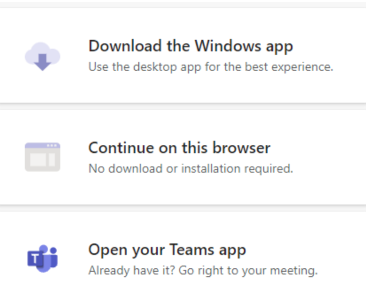
Task: Click "No download or installation required" text
Action: 191,169
